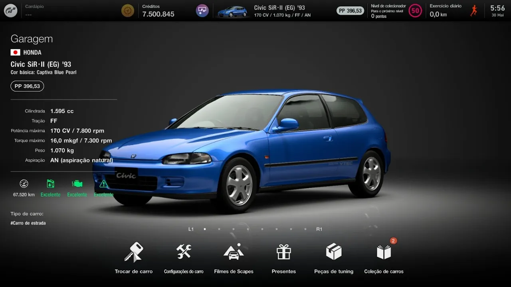Click the Nível de colecionador text
The height and width of the screenshot is (287, 511).
click(x=388, y=6)
